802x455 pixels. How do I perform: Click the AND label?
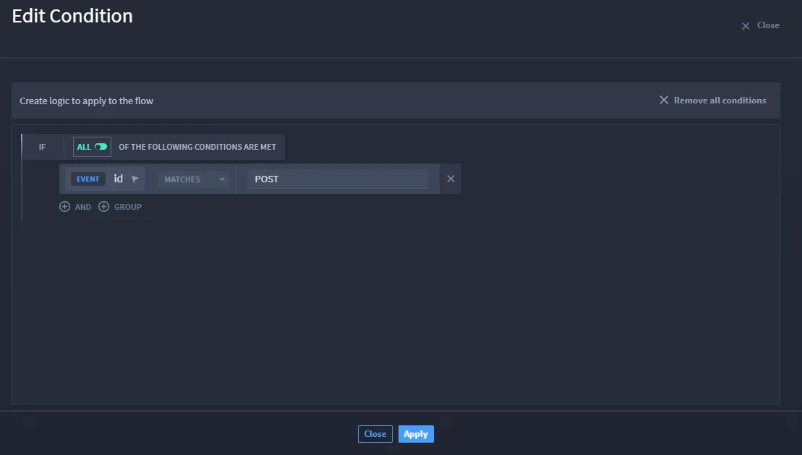(x=83, y=207)
